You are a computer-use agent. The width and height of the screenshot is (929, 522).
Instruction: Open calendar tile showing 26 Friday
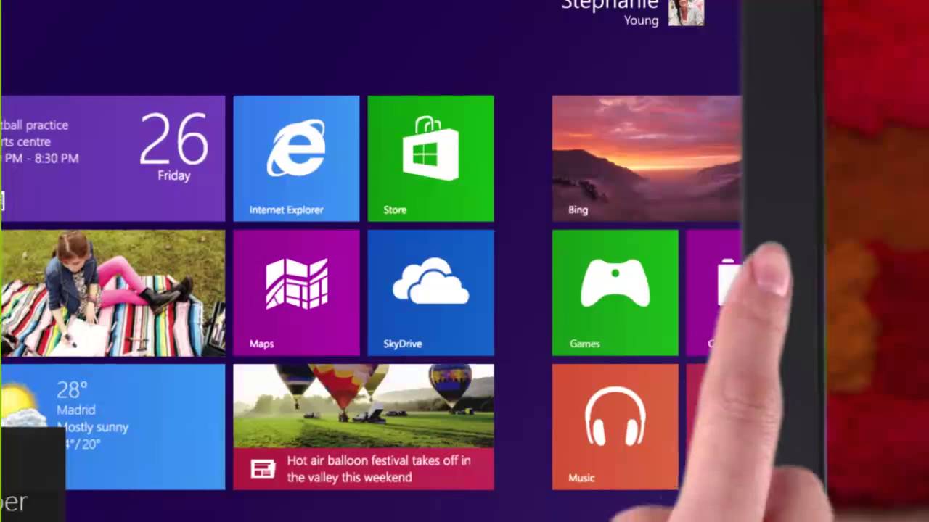click(113, 158)
